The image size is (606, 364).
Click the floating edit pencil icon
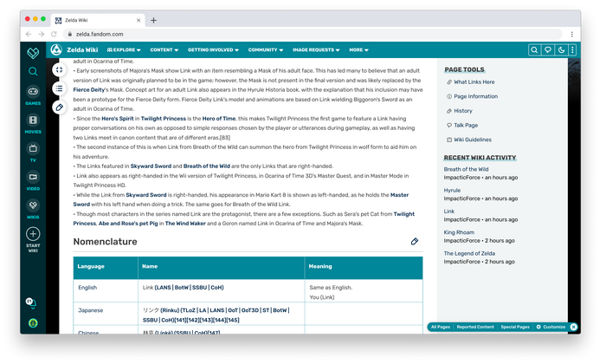pyautogui.click(x=59, y=107)
